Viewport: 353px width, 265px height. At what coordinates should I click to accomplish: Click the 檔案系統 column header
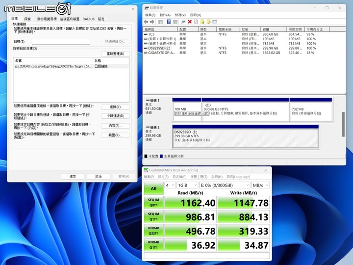point(228,29)
